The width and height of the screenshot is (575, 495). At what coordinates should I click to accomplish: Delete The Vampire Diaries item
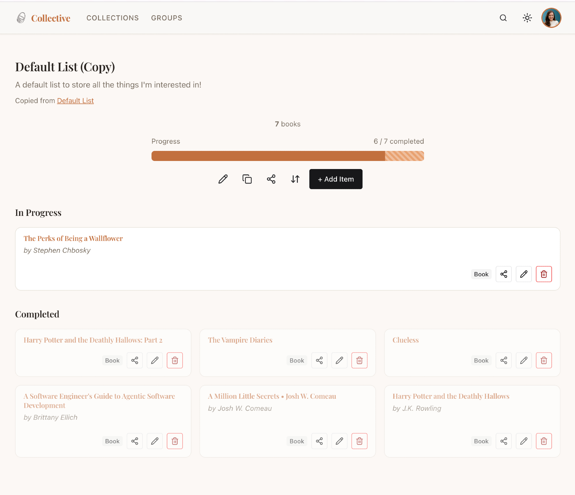tap(359, 360)
